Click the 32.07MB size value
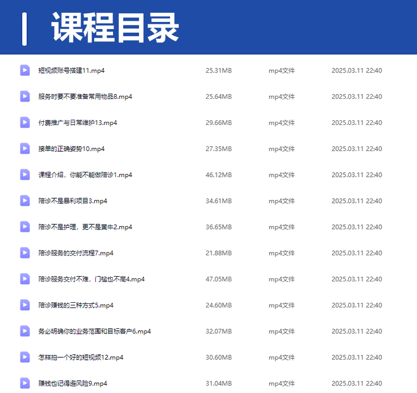This screenshot has width=417, height=393. pos(218,331)
